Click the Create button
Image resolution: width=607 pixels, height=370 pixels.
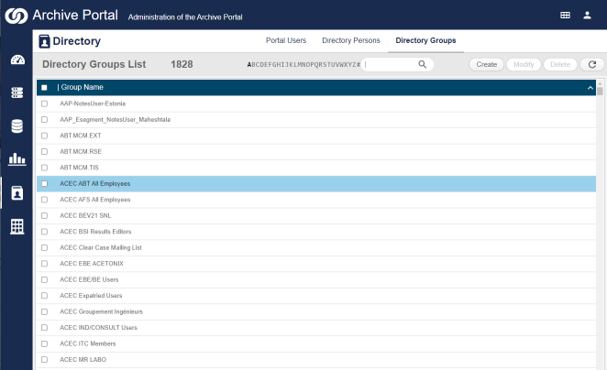(x=486, y=64)
